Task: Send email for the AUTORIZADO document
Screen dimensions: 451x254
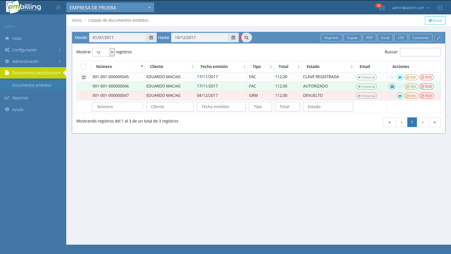Action: [392, 86]
